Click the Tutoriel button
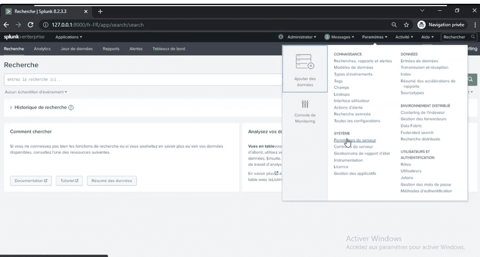Viewport: 480px width, 257px height. [69, 181]
